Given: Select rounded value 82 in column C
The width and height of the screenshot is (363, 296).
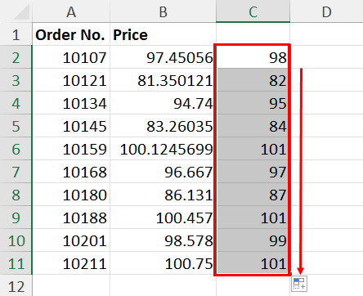Looking at the screenshot, I should pos(253,80).
